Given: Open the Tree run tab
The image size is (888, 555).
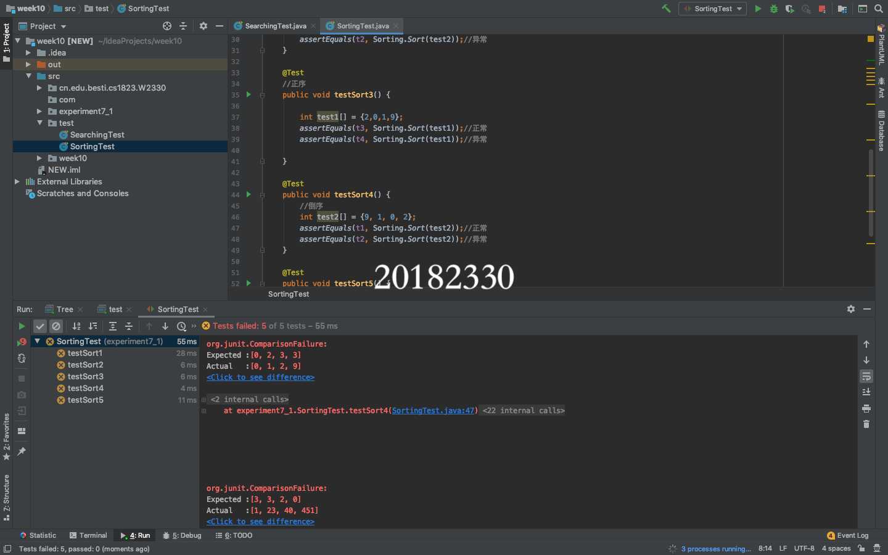Looking at the screenshot, I should click(65, 309).
